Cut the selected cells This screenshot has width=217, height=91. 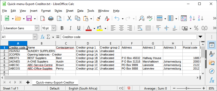pyautogui.click(x=69, y=18)
